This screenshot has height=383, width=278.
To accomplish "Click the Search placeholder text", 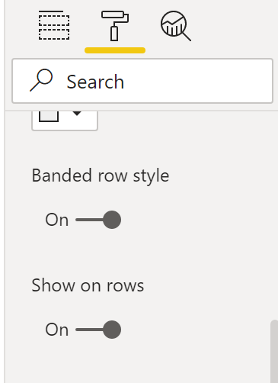I will (x=95, y=82).
